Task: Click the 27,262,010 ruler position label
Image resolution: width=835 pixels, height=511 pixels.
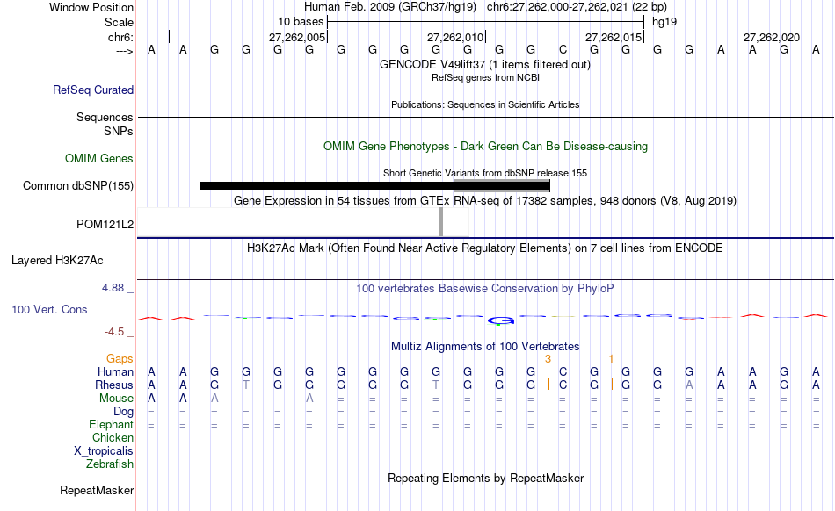Action: tap(454, 37)
